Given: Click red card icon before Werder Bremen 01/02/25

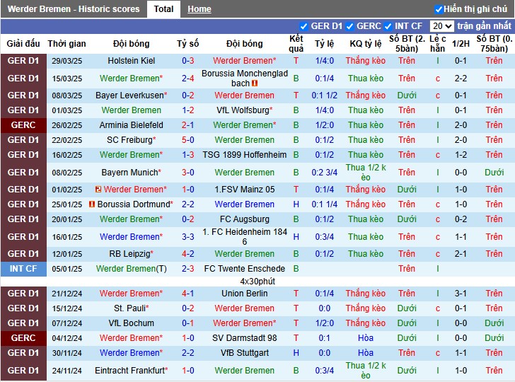Looking at the screenshot, I should 98,189.
